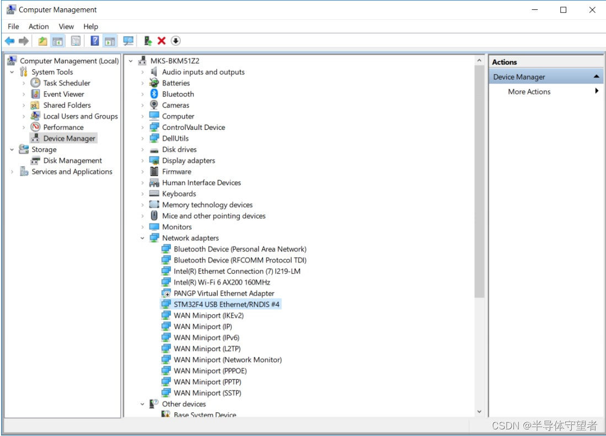Select WAN Miniport (PPPOE)

(x=210, y=371)
